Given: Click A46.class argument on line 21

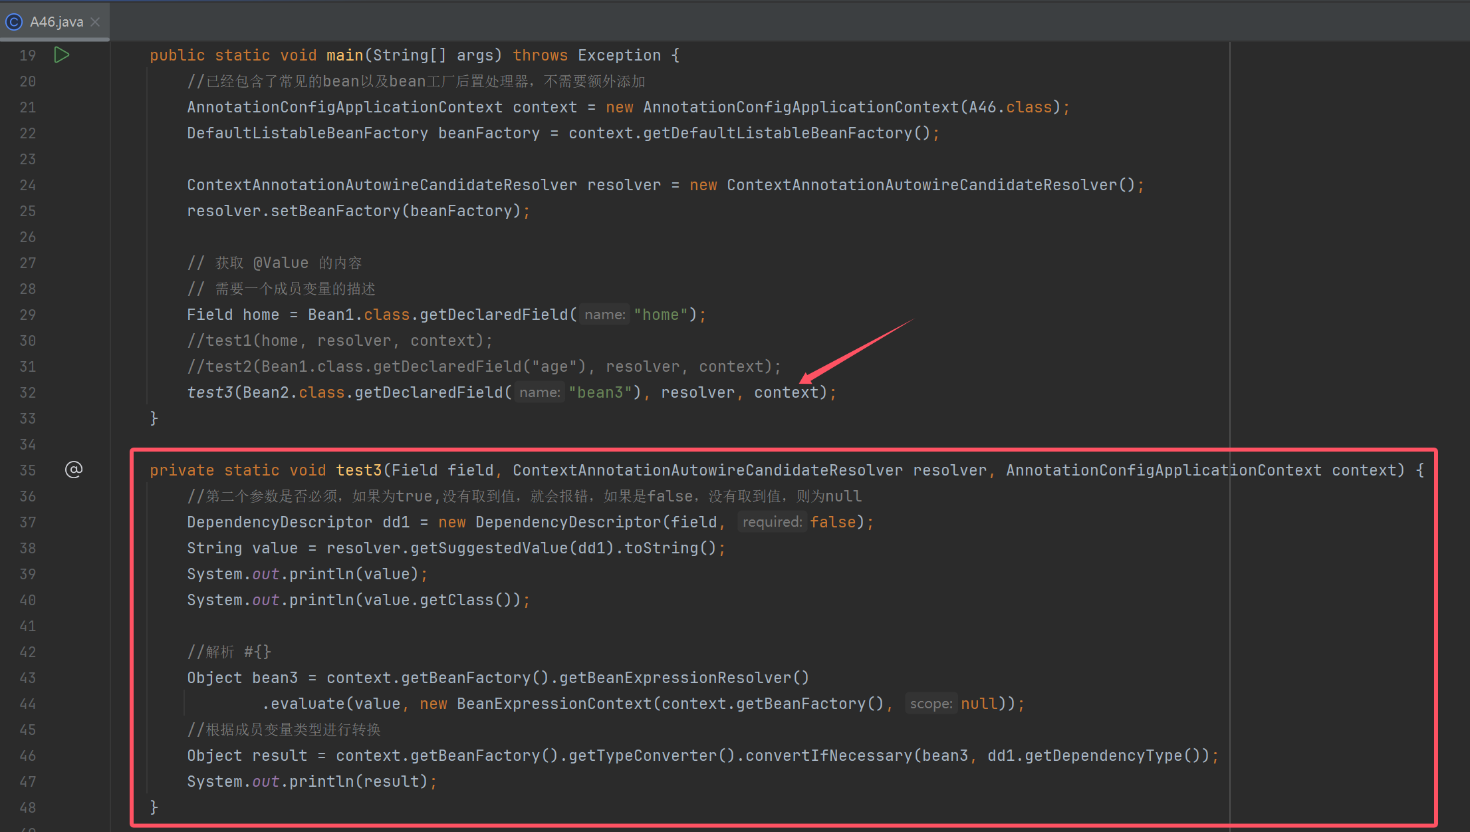Looking at the screenshot, I should (x=1010, y=107).
